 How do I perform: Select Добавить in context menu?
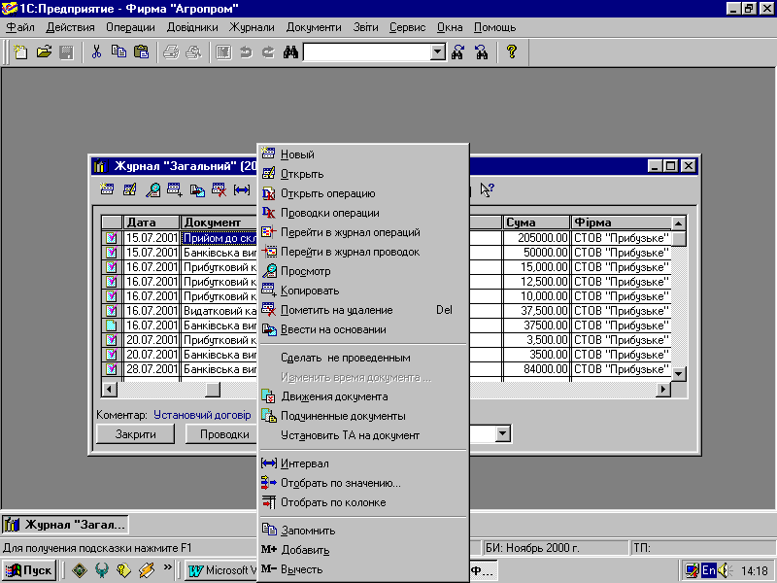click(362, 550)
